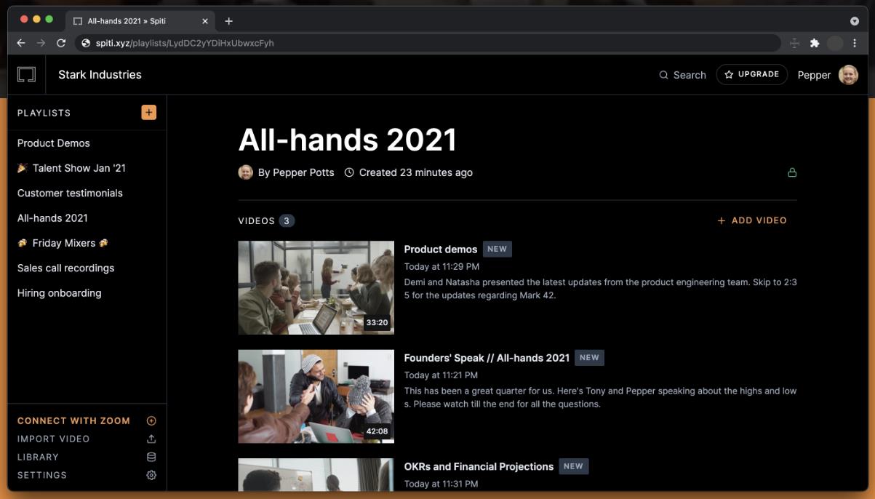Select All-hands 2021 playlist in sidebar
875x499 pixels.
[52, 217]
